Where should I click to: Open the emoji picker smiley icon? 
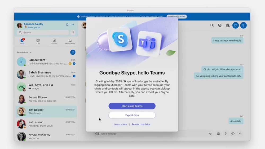(97, 134)
